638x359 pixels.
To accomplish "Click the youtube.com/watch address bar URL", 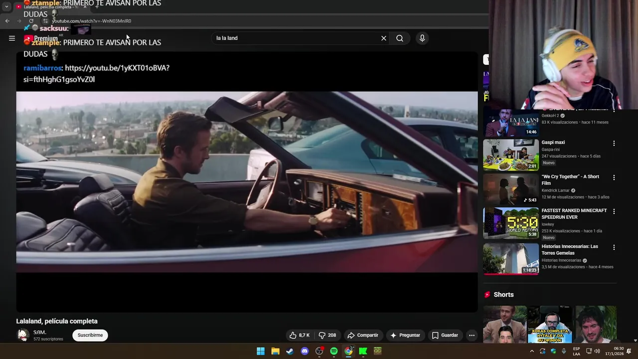I will click(x=92, y=21).
